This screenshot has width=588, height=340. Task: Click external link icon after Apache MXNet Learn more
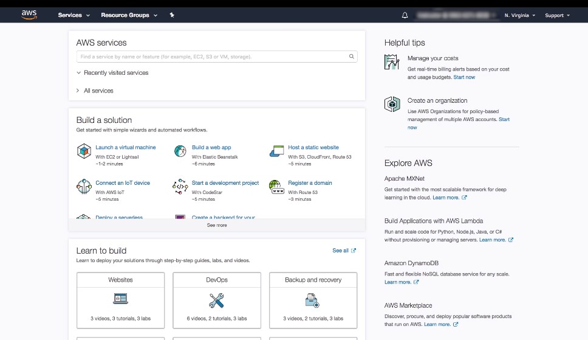464,198
